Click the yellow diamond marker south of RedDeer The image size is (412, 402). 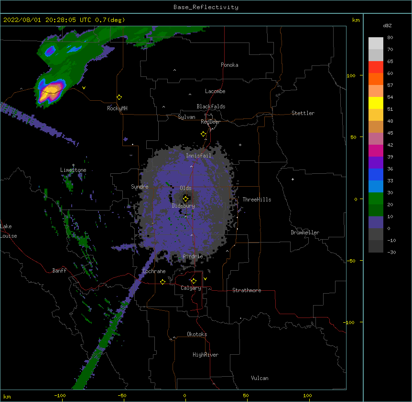point(203,134)
